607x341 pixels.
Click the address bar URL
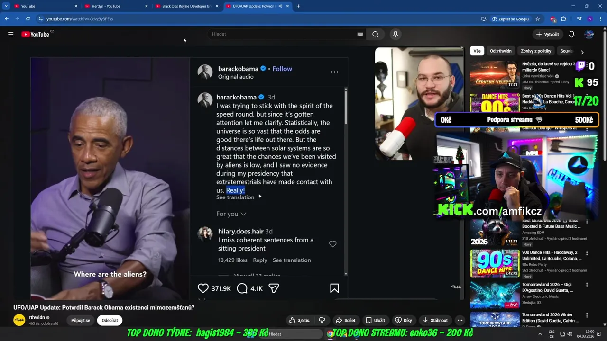tap(80, 19)
